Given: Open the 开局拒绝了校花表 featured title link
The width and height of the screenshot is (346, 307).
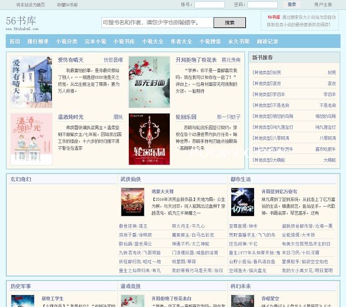Looking at the screenshot, I should pos(196,60).
